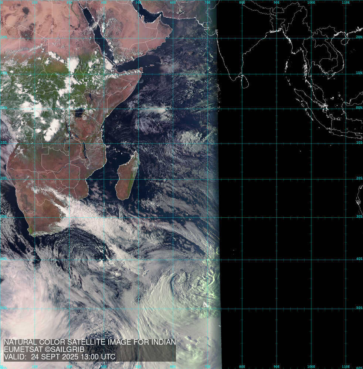Select the Sri Lanka island outline
The image size is (363, 369).
[243, 81]
